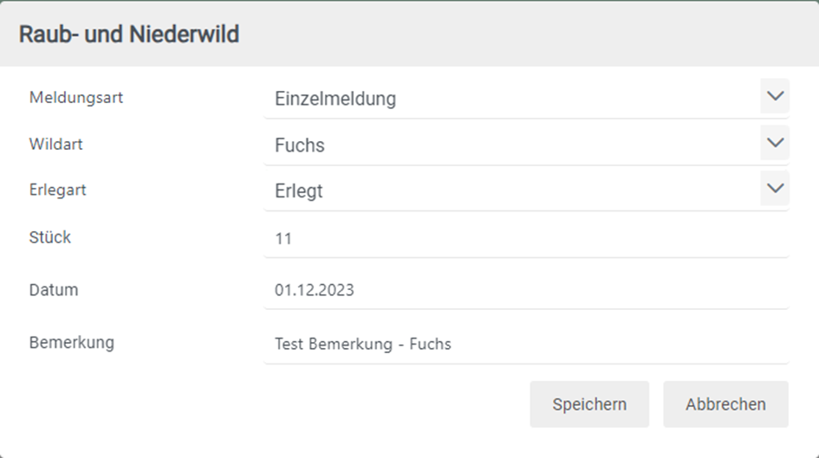The width and height of the screenshot is (819, 458).
Task: Expand the Erlegart dropdown chevron
Action: [775, 189]
